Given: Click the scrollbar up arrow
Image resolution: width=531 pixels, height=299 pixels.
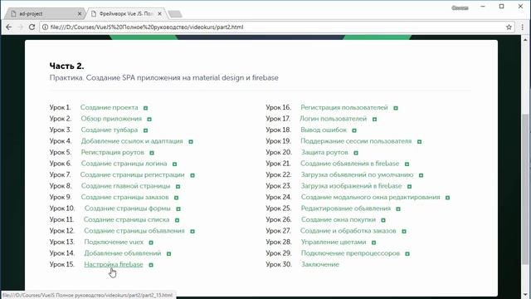Looking at the screenshot, I should [x=525, y=39].
